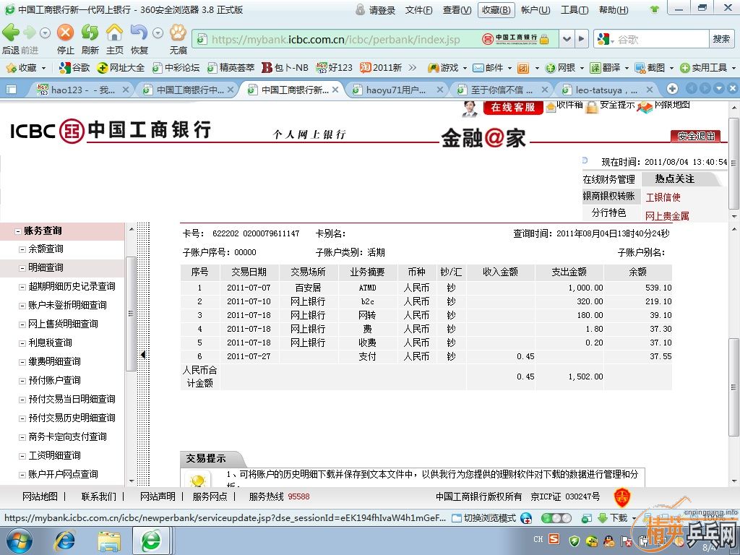Click the 下载 download manager in status bar

[613, 518]
